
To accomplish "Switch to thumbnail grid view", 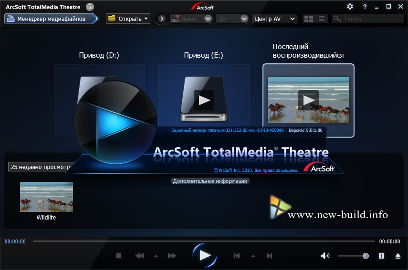I will coord(308,19).
